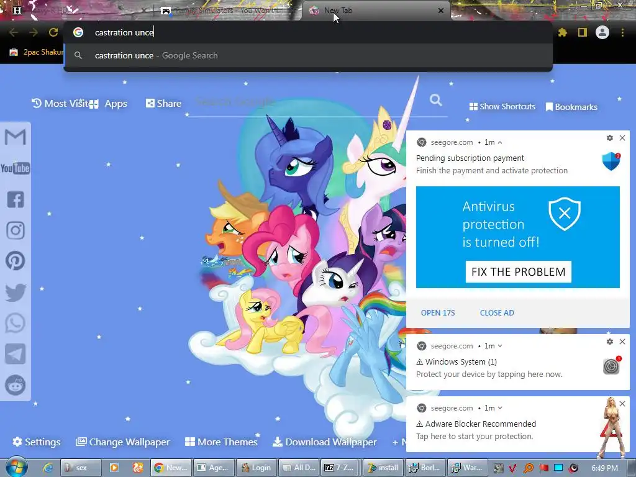Open the Chrome side panel icon

click(583, 32)
